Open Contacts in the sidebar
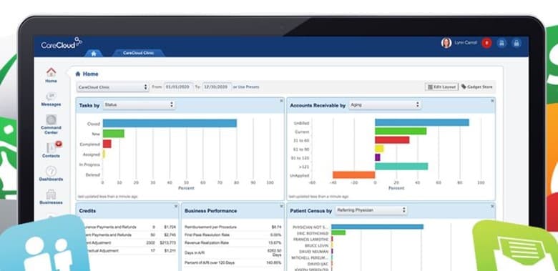The height and width of the screenshot is (271, 558). tap(52, 150)
